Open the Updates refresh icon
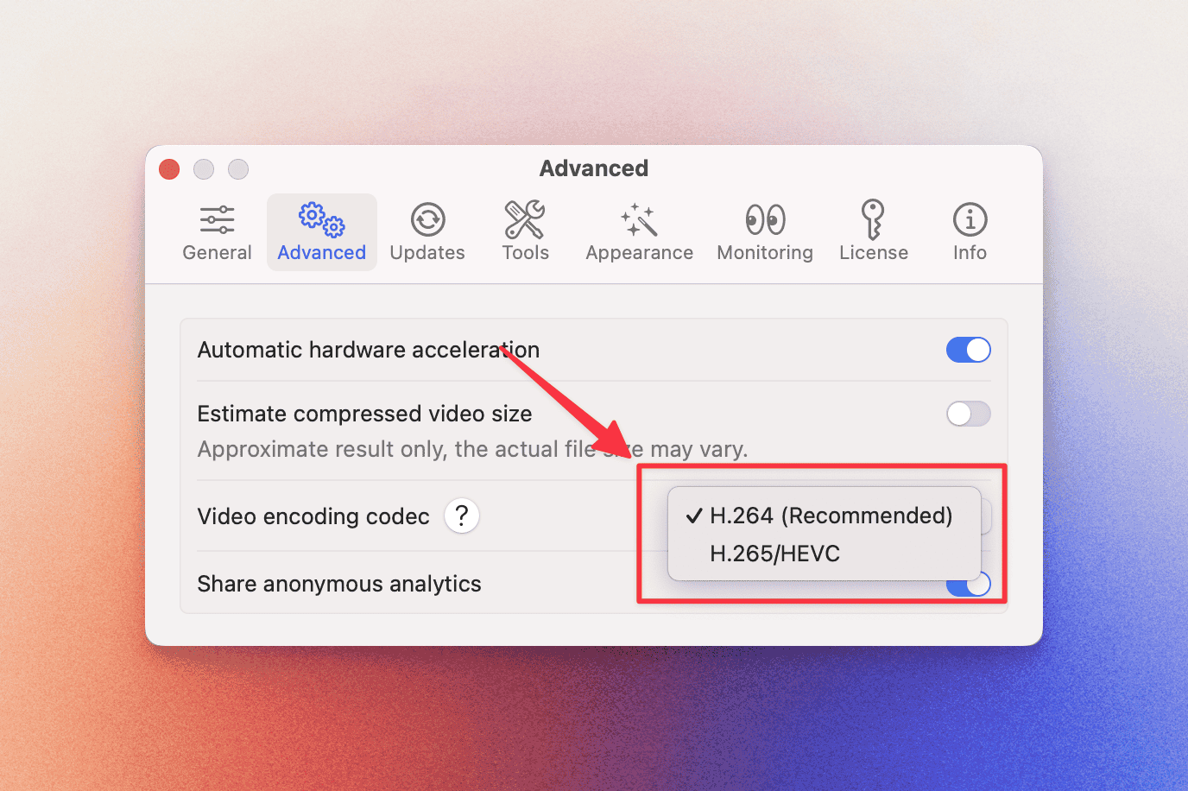Viewport: 1188px width, 791px height. pos(427,220)
